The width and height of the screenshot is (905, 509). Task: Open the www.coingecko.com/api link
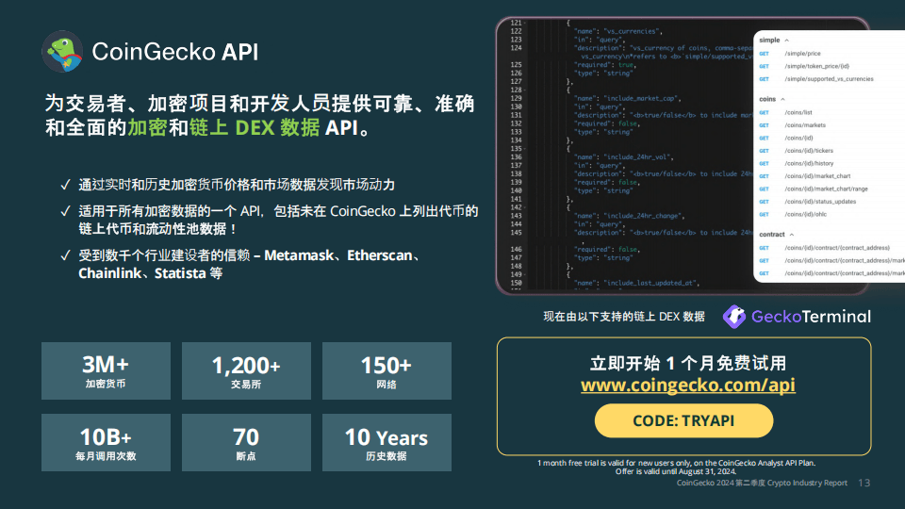687,385
